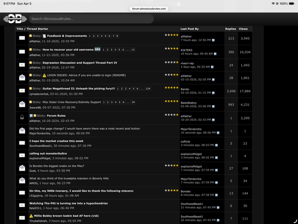Screen dimensions: 298x224
Task: Jump to page 8 of Feedback & Improvements
Action: tap(117, 36)
